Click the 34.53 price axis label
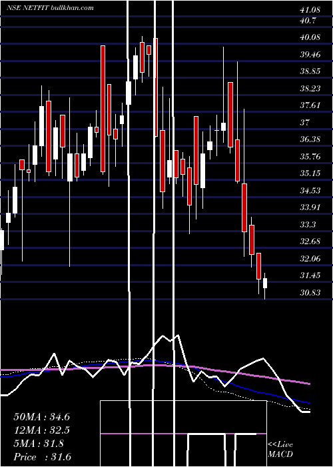Screen dimensions: 333x467 coord(310,190)
